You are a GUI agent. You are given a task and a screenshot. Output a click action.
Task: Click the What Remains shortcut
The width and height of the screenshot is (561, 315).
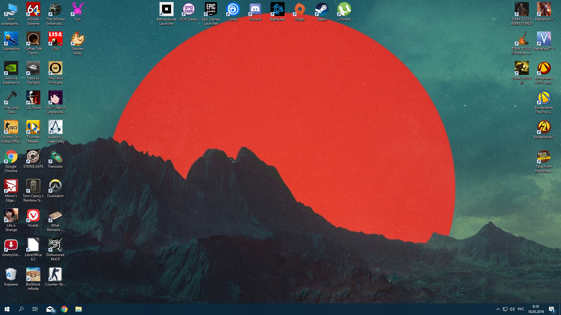coord(55,220)
